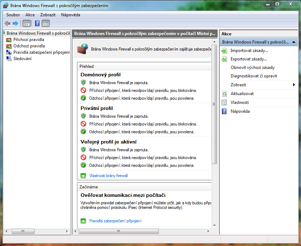Click the Aktualizovat refresh icon

coord(224,94)
